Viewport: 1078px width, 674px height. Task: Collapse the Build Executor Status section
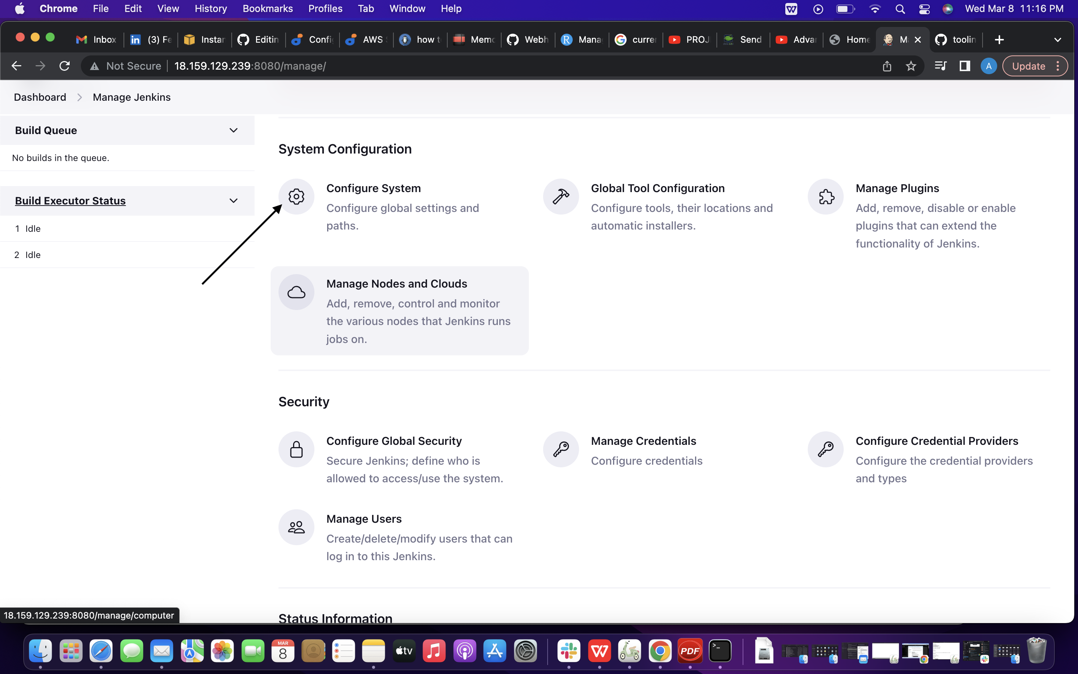coord(234,201)
